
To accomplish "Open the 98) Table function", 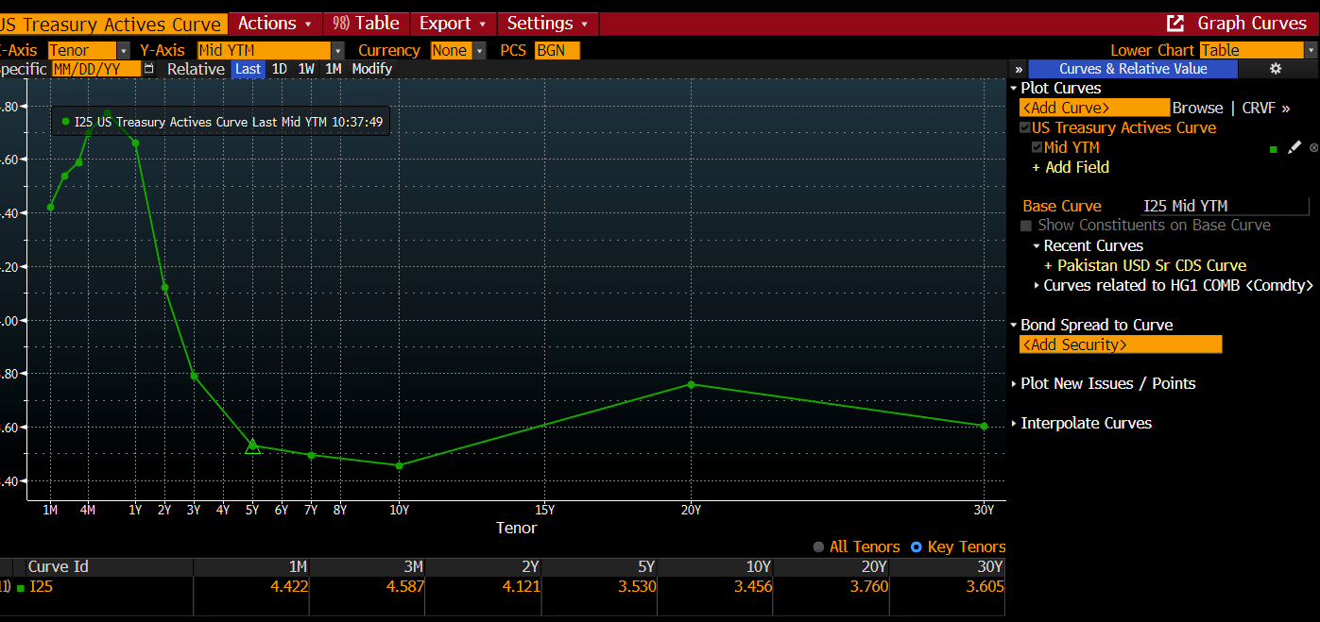I will click(366, 24).
